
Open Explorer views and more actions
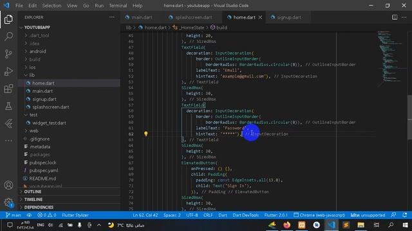(x=112, y=17)
